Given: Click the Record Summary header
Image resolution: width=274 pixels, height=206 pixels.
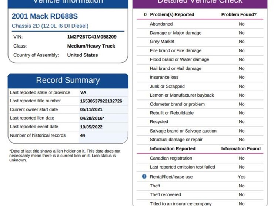Looking at the screenshot, I should pos(68,81).
